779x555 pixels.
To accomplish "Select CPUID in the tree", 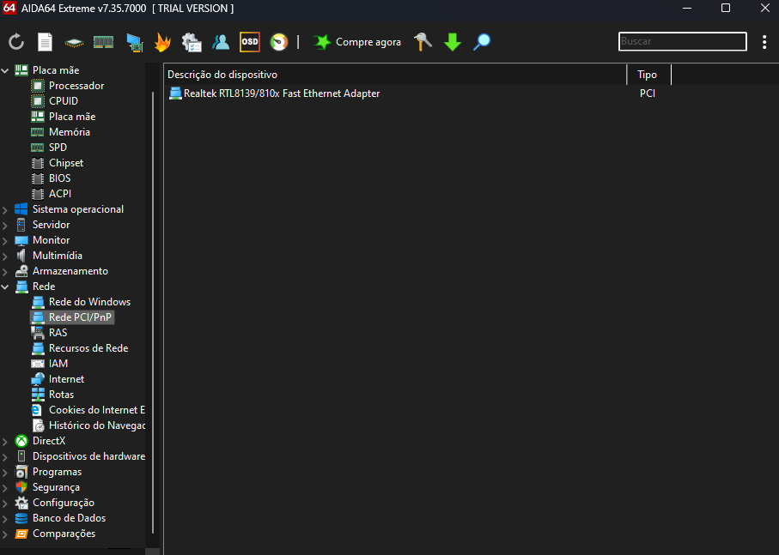I will point(64,101).
